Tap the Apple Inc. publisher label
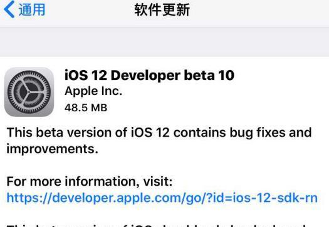 tap(93, 91)
